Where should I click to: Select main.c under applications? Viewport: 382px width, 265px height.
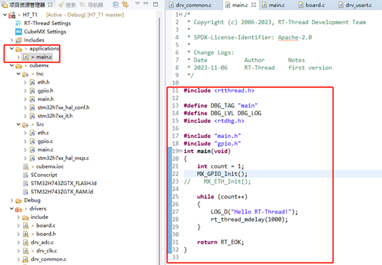(x=44, y=57)
